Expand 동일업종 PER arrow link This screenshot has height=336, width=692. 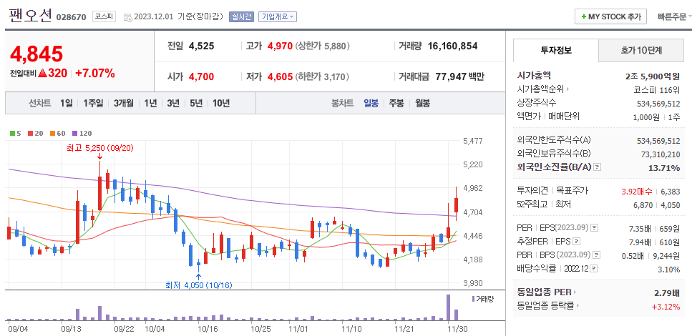pos(575,292)
